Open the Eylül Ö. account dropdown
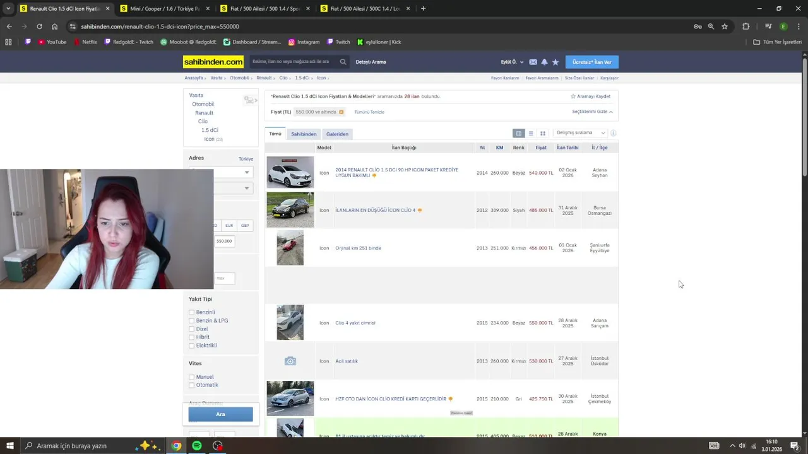Image resolution: width=808 pixels, height=454 pixels. [x=512, y=62]
